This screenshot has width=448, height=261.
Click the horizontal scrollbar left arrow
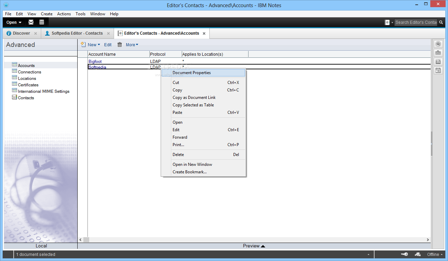[81, 240]
